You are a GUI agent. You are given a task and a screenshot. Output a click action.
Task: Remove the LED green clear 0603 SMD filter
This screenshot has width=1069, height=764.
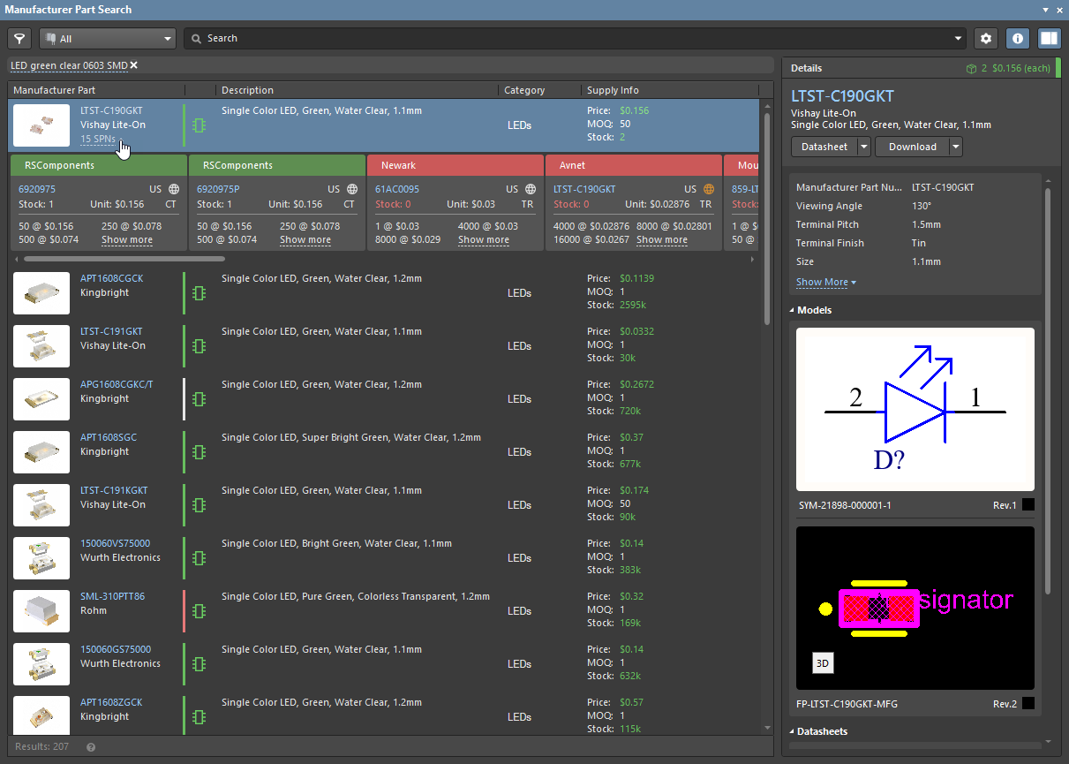tap(134, 65)
